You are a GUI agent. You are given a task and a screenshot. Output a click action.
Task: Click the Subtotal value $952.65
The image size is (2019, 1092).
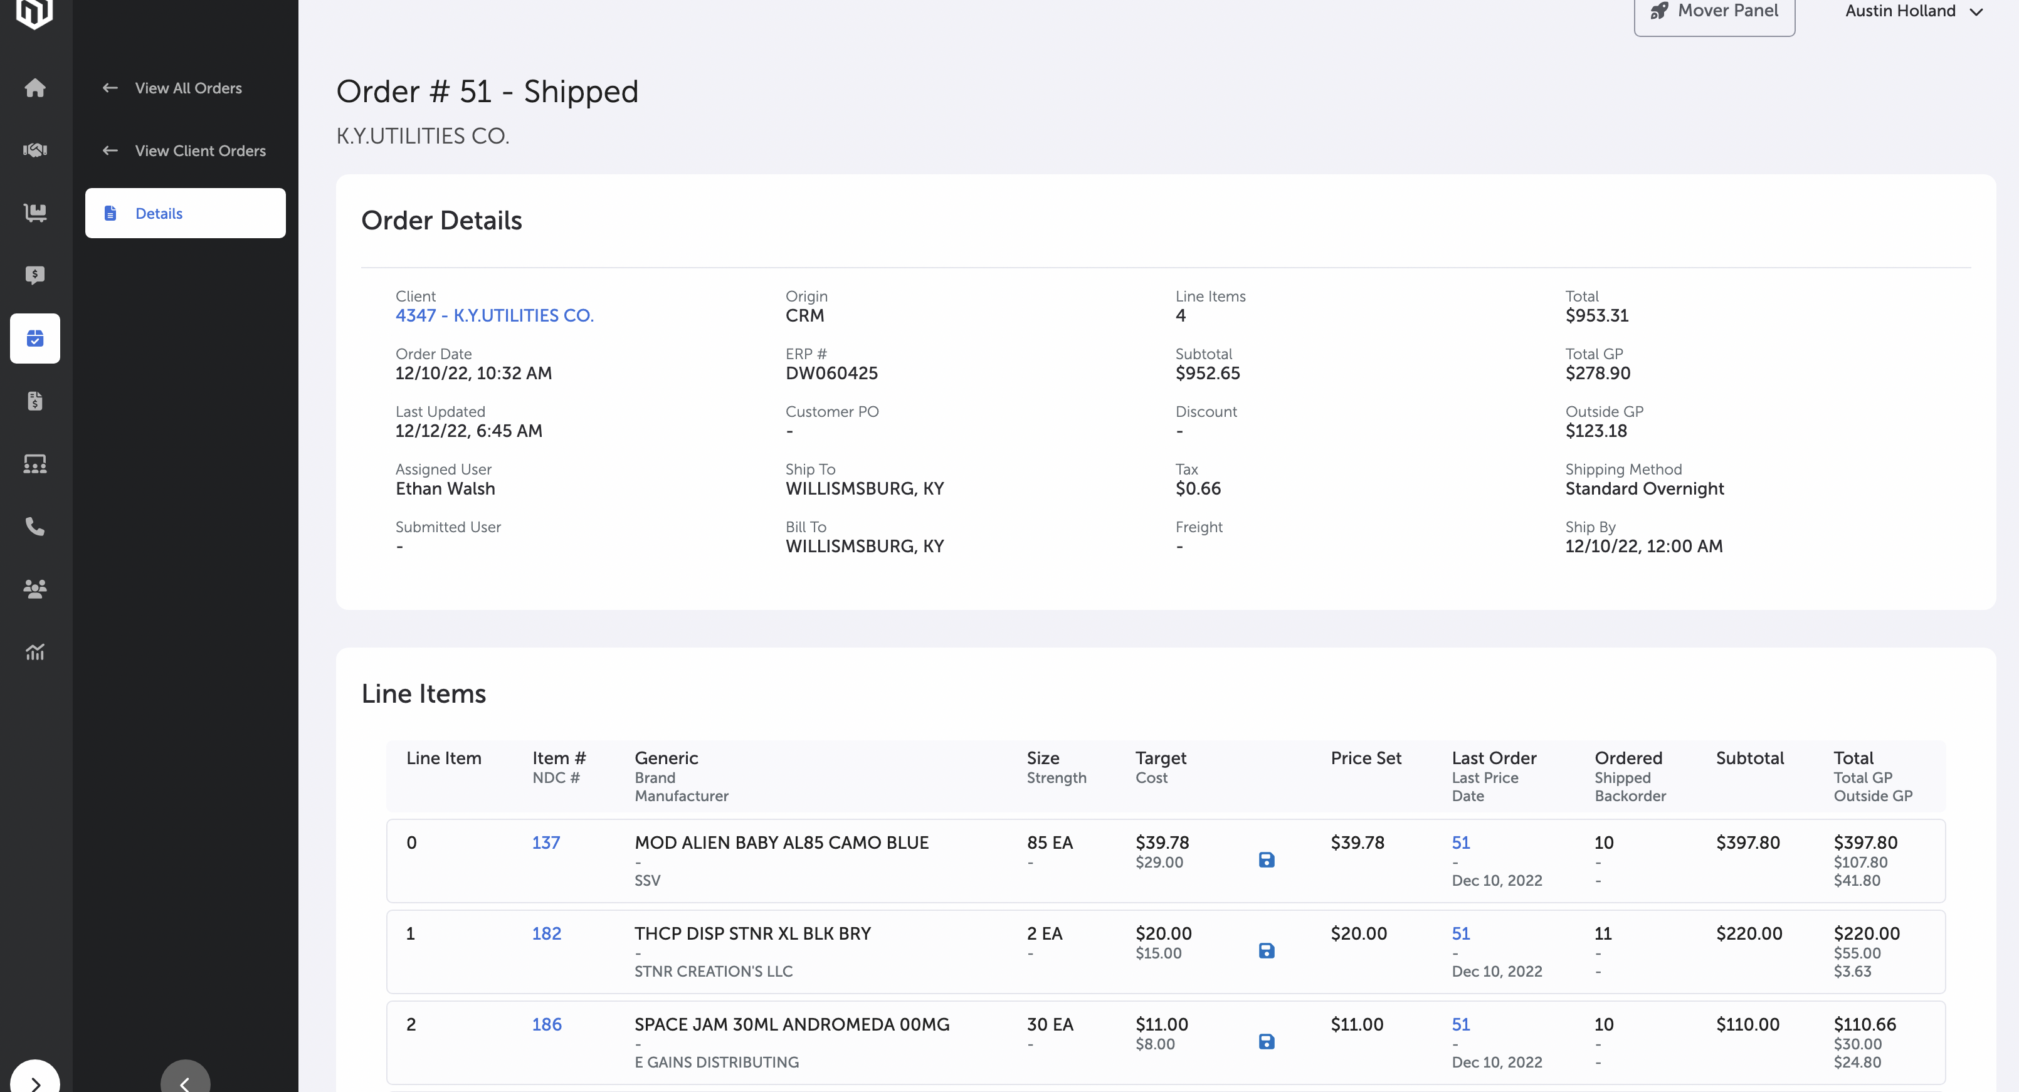pyautogui.click(x=1207, y=374)
